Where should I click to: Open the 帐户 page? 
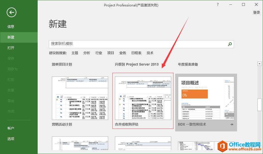click(x=11, y=128)
